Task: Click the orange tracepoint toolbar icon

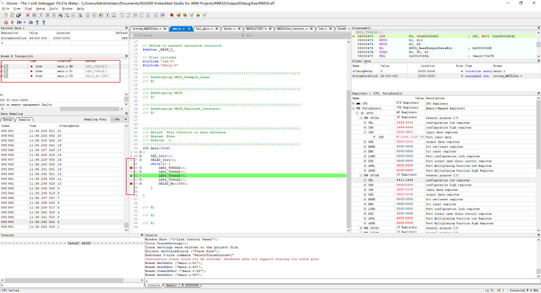Action: pyautogui.click(x=185, y=15)
